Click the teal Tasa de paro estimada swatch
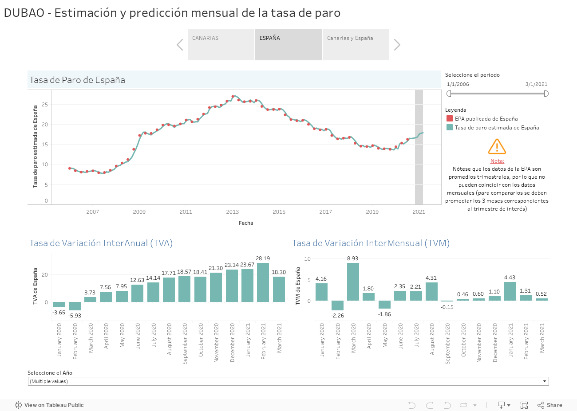 [450, 127]
